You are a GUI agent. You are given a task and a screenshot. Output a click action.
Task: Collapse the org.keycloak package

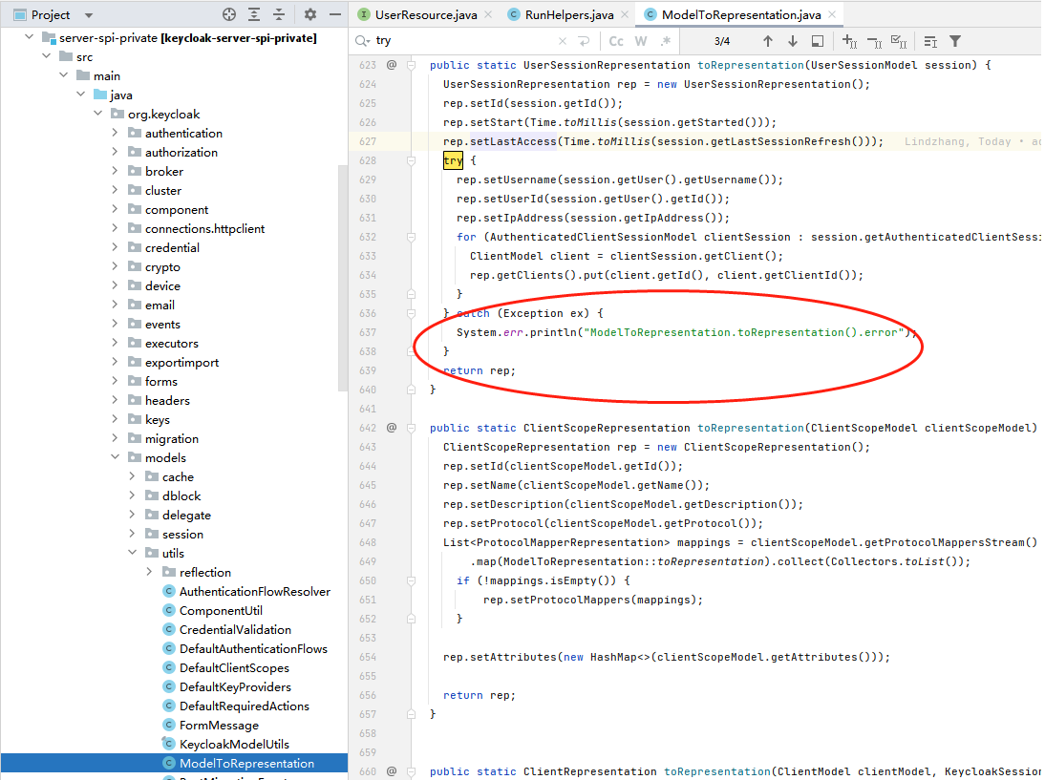click(98, 114)
